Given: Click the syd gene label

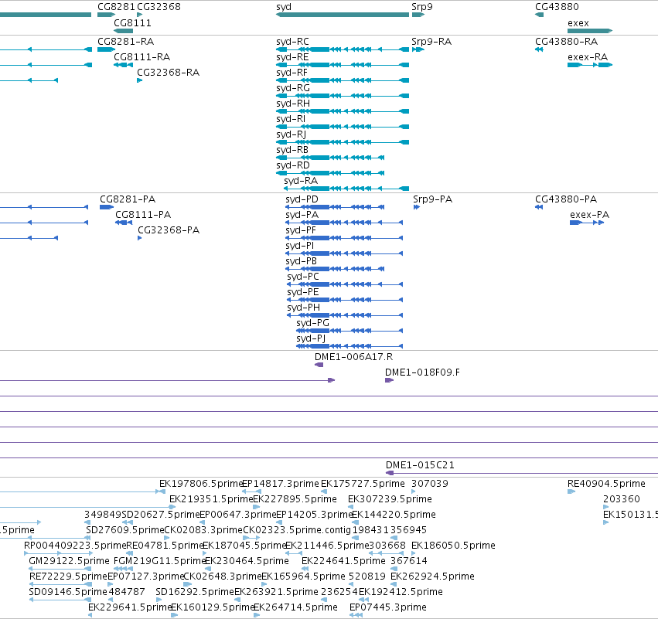Looking at the screenshot, I should (x=284, y=7).
